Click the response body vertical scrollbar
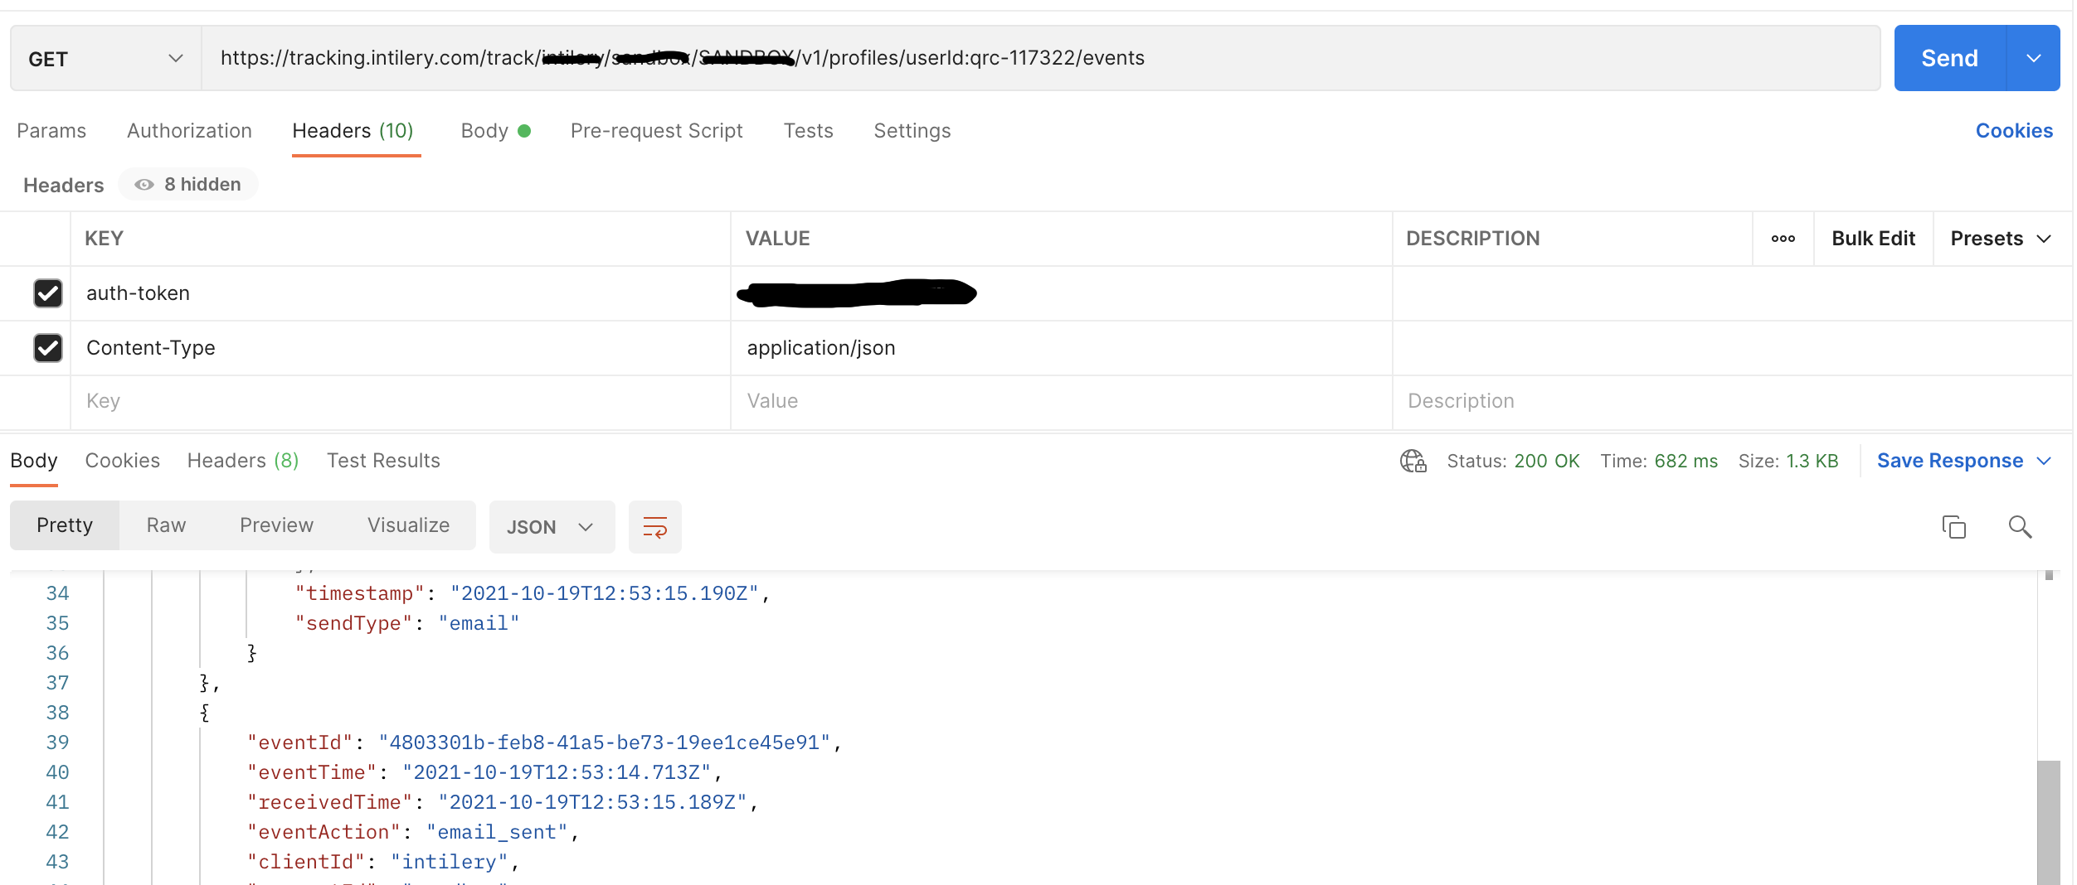 pos(2048,820)
